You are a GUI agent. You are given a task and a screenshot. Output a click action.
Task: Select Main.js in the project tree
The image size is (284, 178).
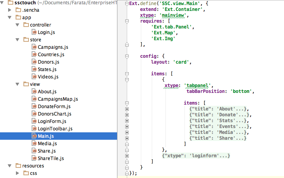click(46, 136)
